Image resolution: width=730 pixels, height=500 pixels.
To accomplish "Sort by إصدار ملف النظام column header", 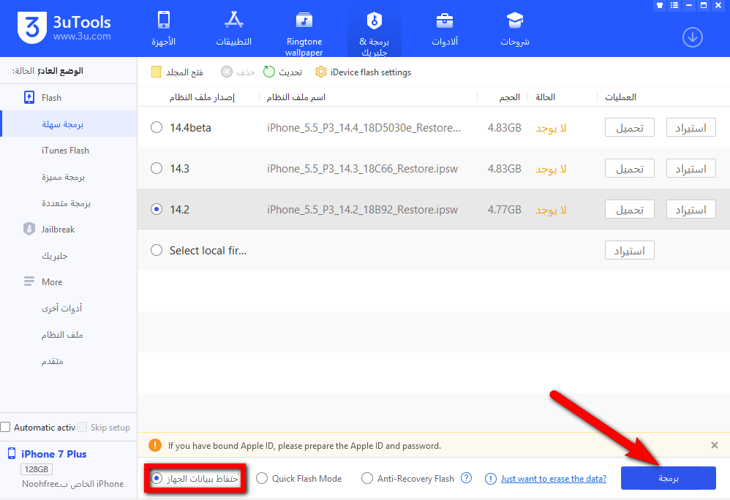I will tap(202, 97).
